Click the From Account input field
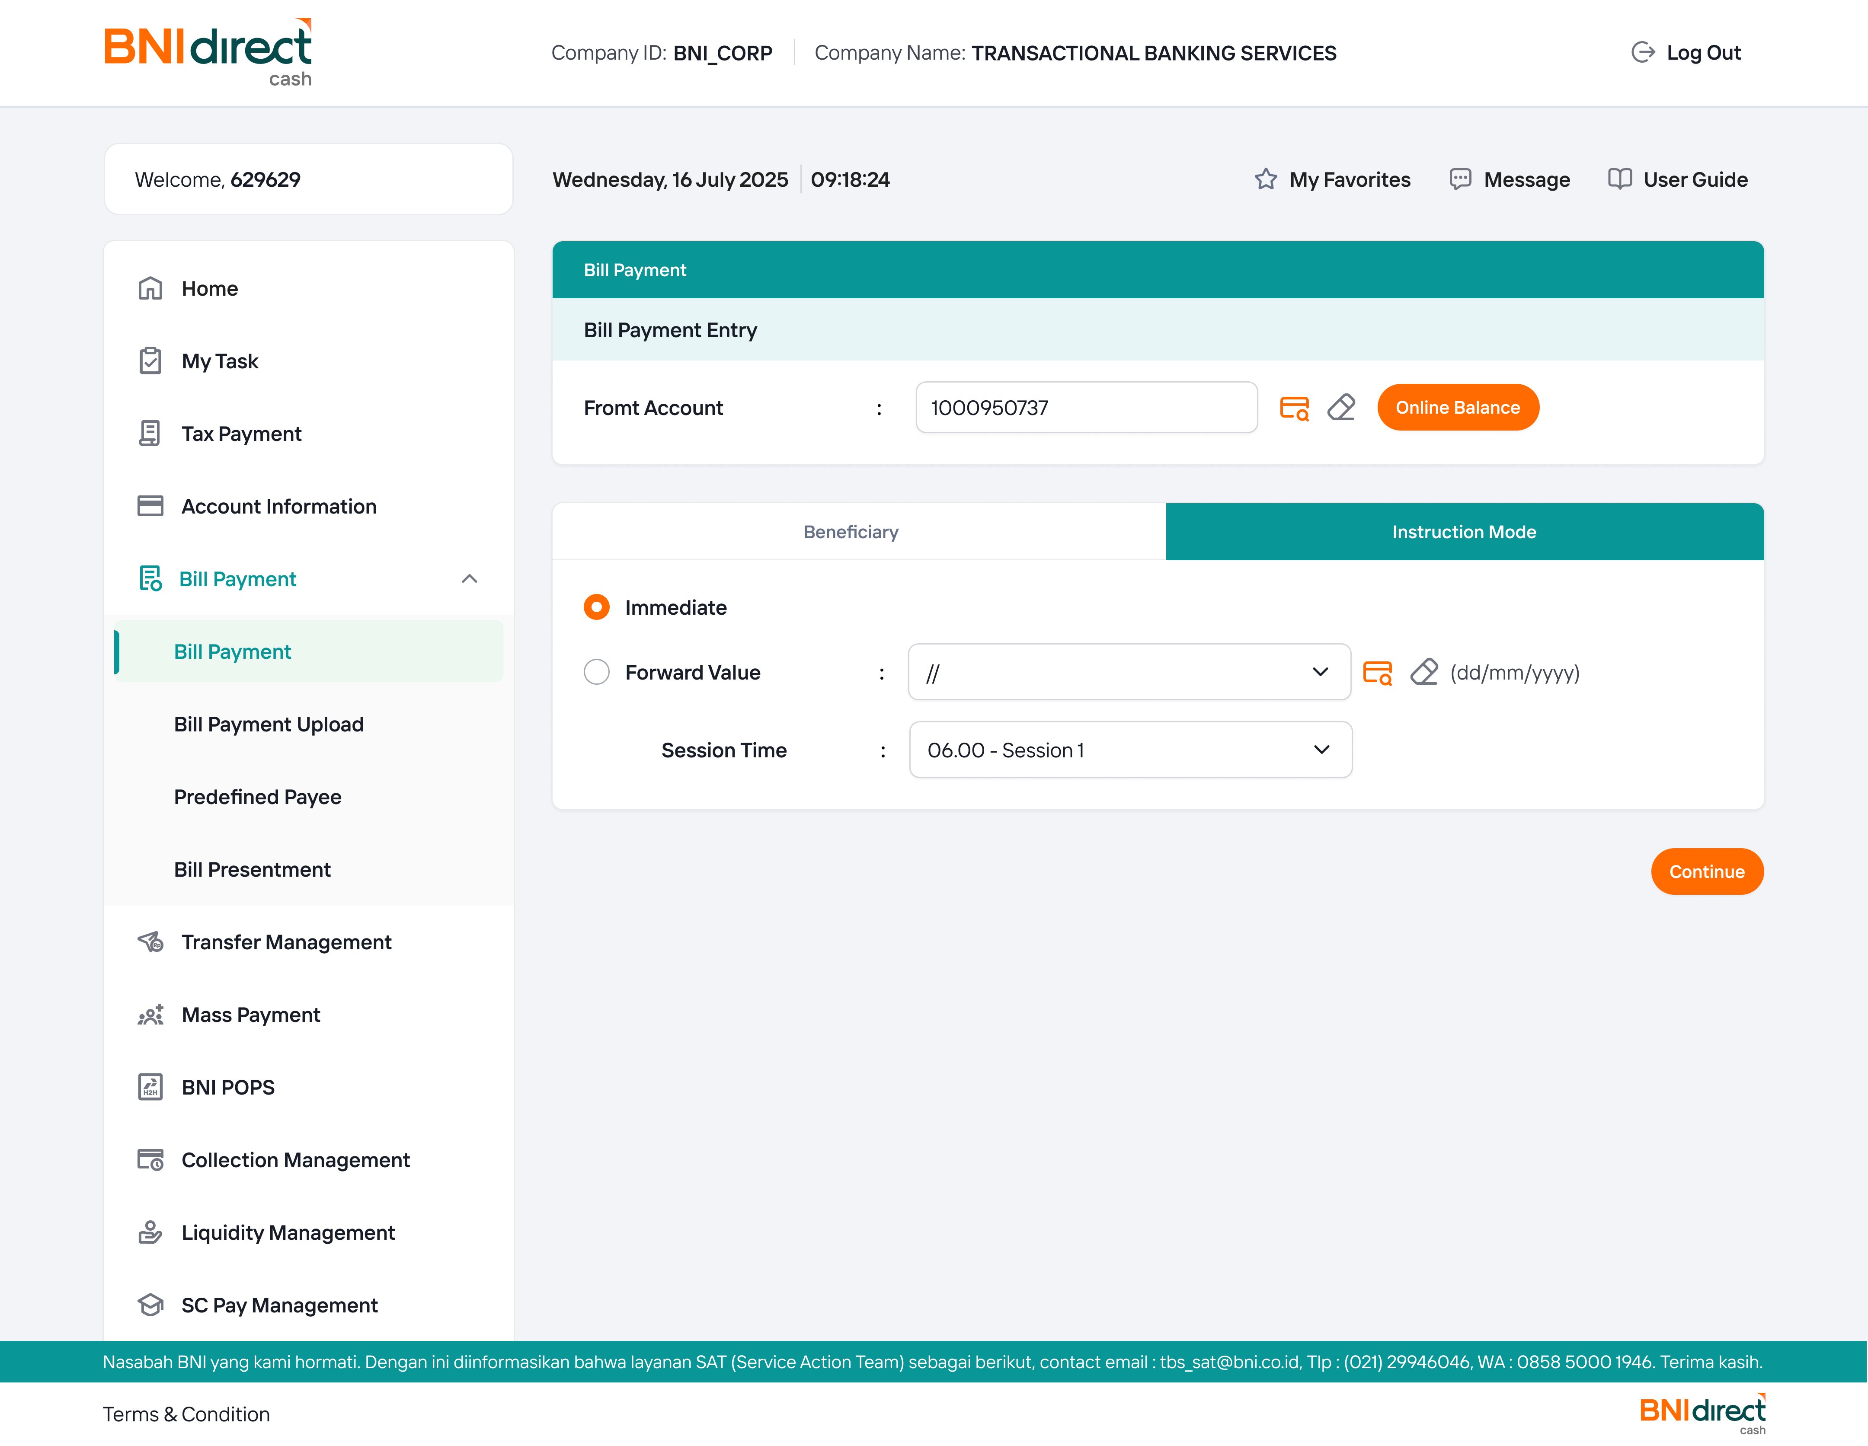1868x1446 pixels. 1085,408
